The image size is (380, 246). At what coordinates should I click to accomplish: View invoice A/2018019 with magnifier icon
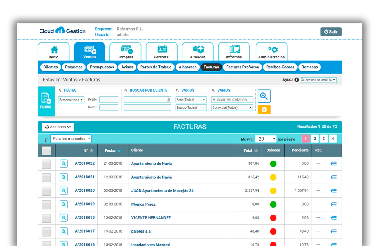64,204
